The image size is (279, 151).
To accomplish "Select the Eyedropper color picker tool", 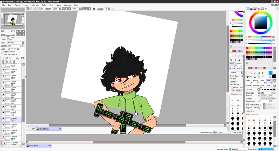I will pyautogui.click(x=263, y=77).
